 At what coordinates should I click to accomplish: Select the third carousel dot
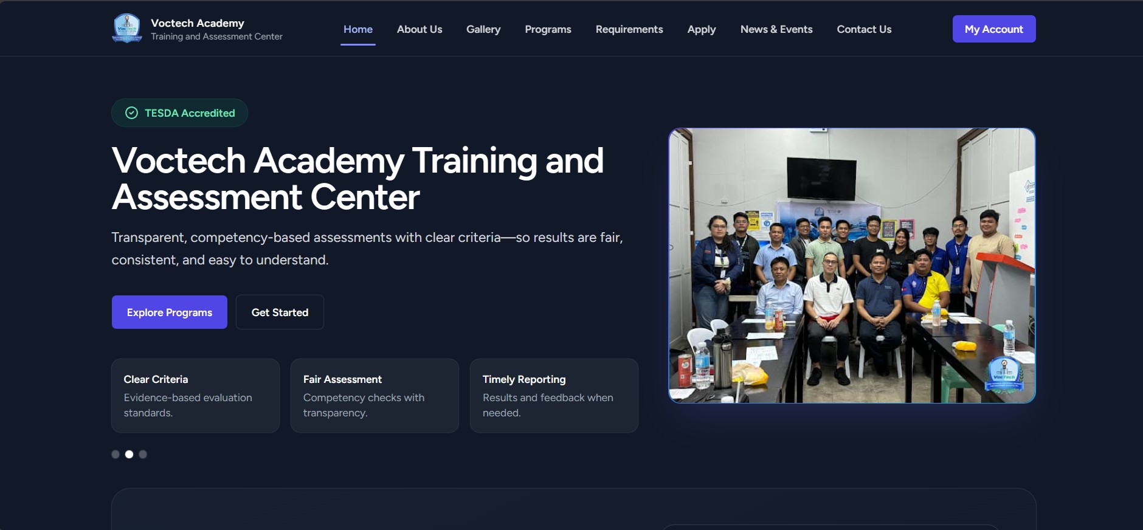tap(143, 454)
